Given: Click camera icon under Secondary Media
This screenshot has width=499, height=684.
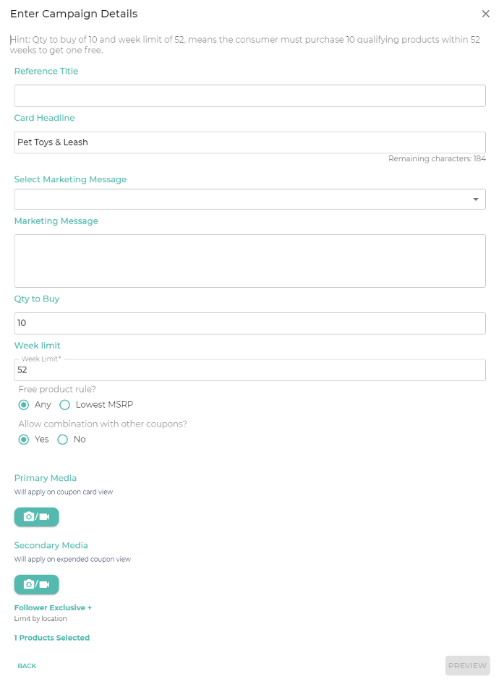Looking at the screenshot, I should pyautogui.click(x=29, y=584).
